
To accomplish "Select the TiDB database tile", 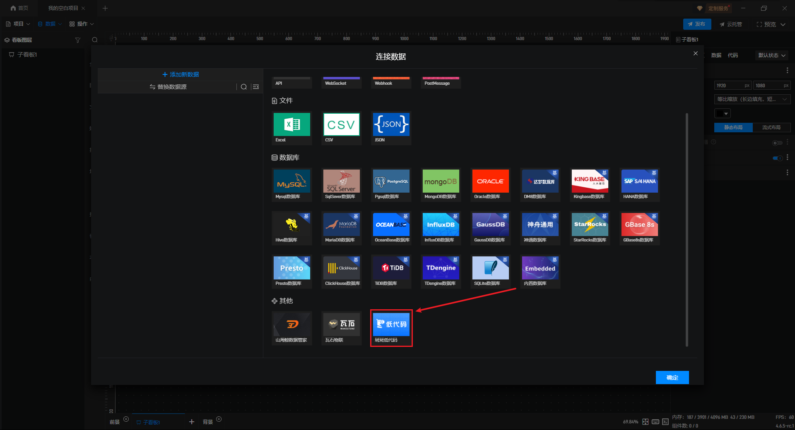I will (x=391, y=268).
